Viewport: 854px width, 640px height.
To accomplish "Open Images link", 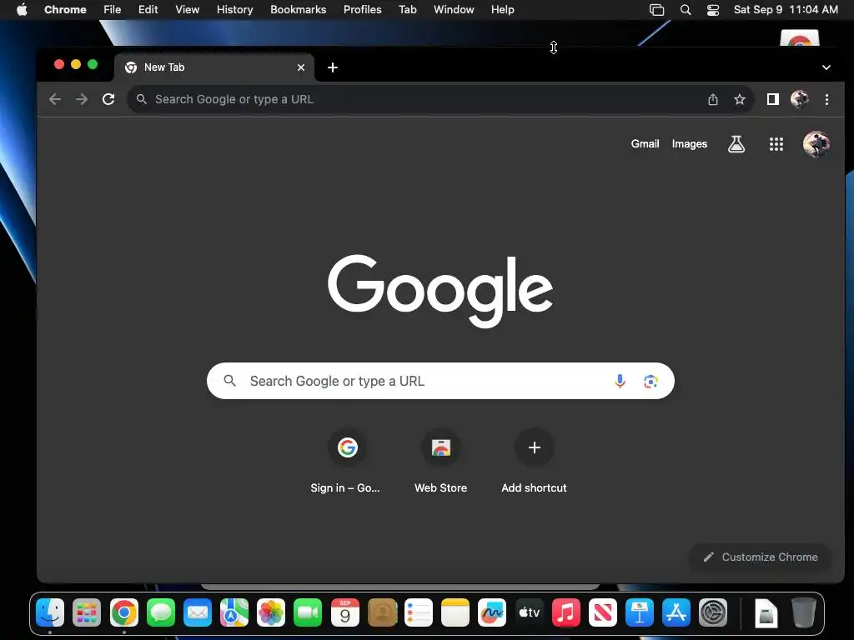I will click(x=690, y=143).
